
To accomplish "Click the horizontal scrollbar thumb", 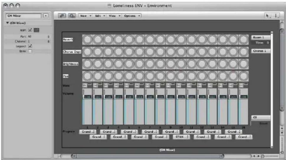I will pos(147,156).
